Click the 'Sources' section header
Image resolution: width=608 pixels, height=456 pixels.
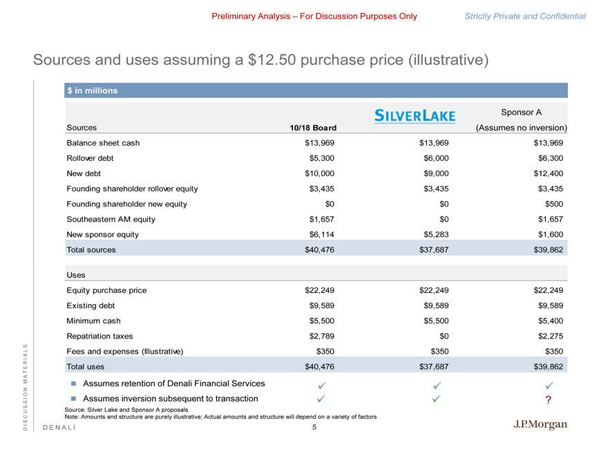pos(82,128)
